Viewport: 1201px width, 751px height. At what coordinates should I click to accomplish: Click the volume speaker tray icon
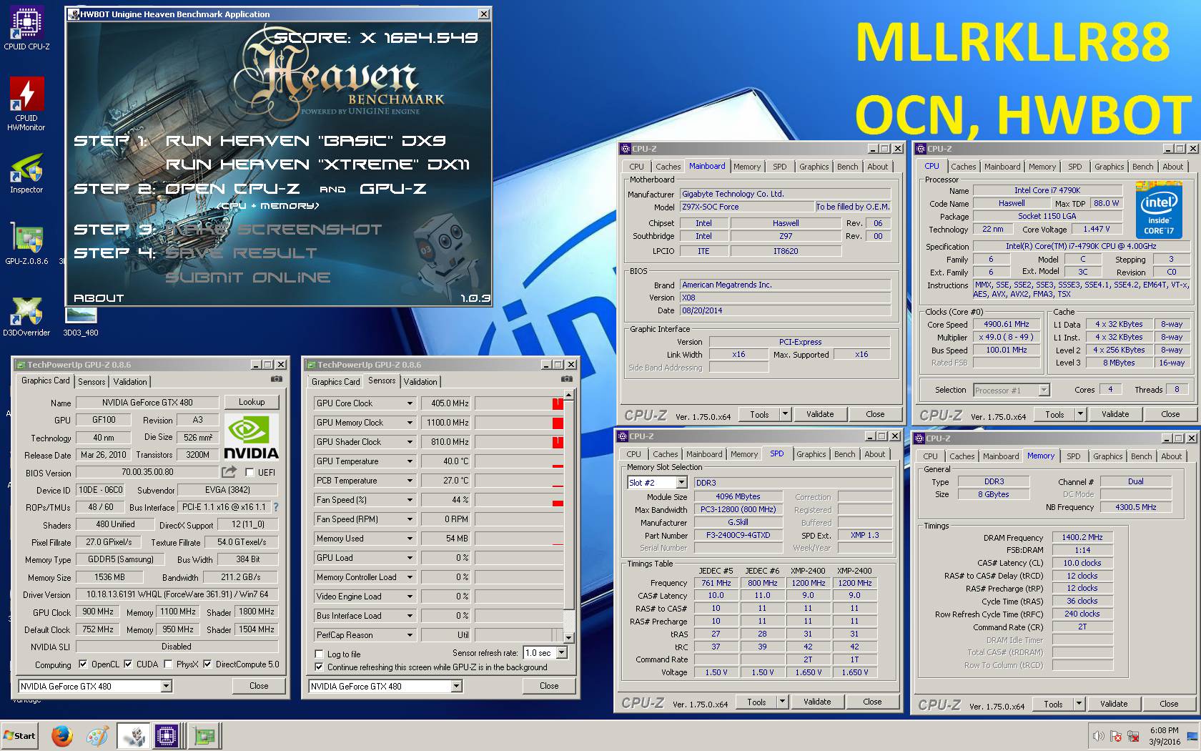pos(1098,736)
